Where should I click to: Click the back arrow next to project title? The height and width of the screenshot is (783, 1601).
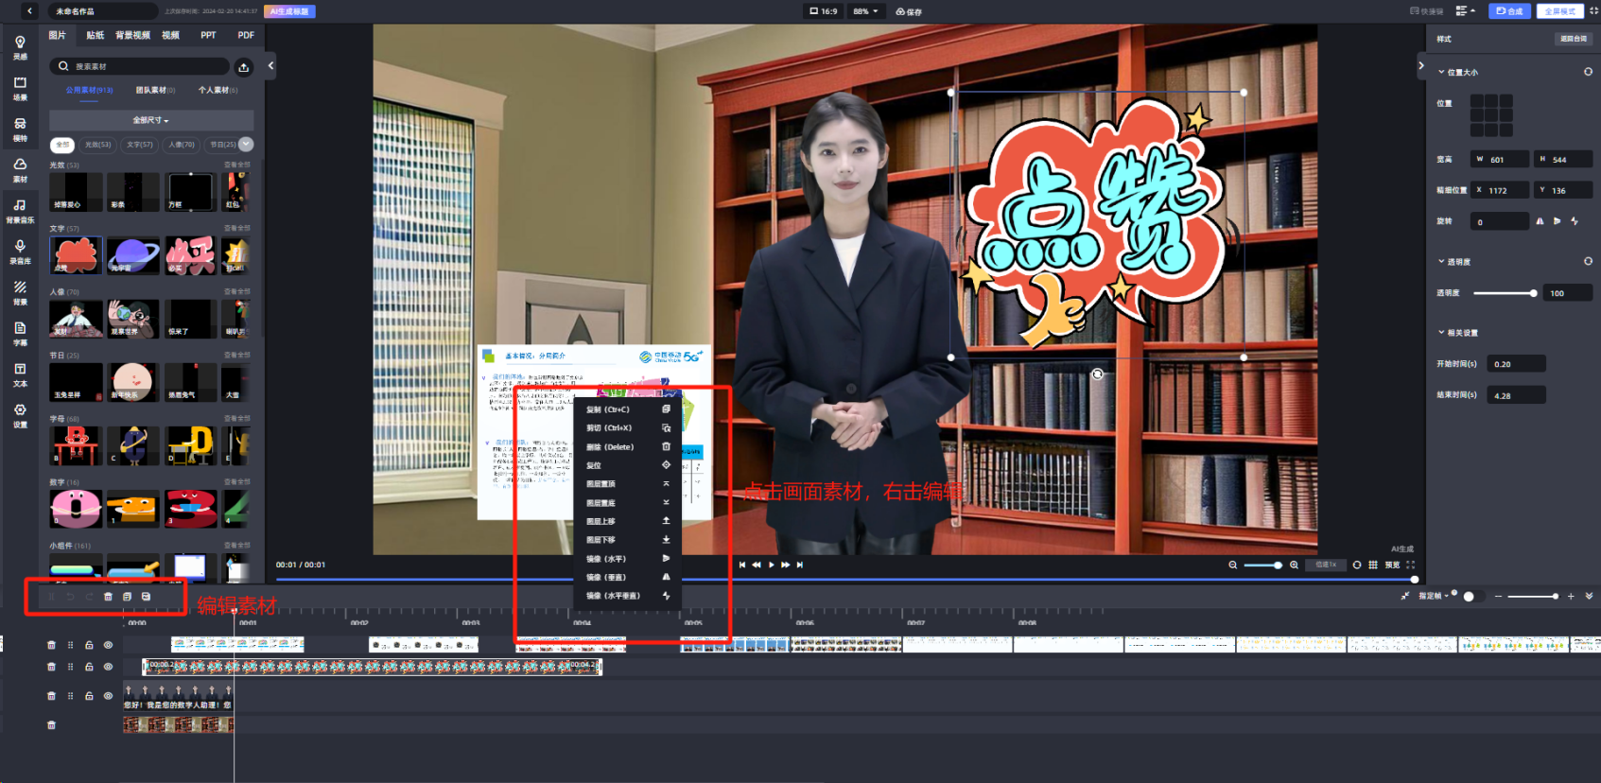point(29,11)
